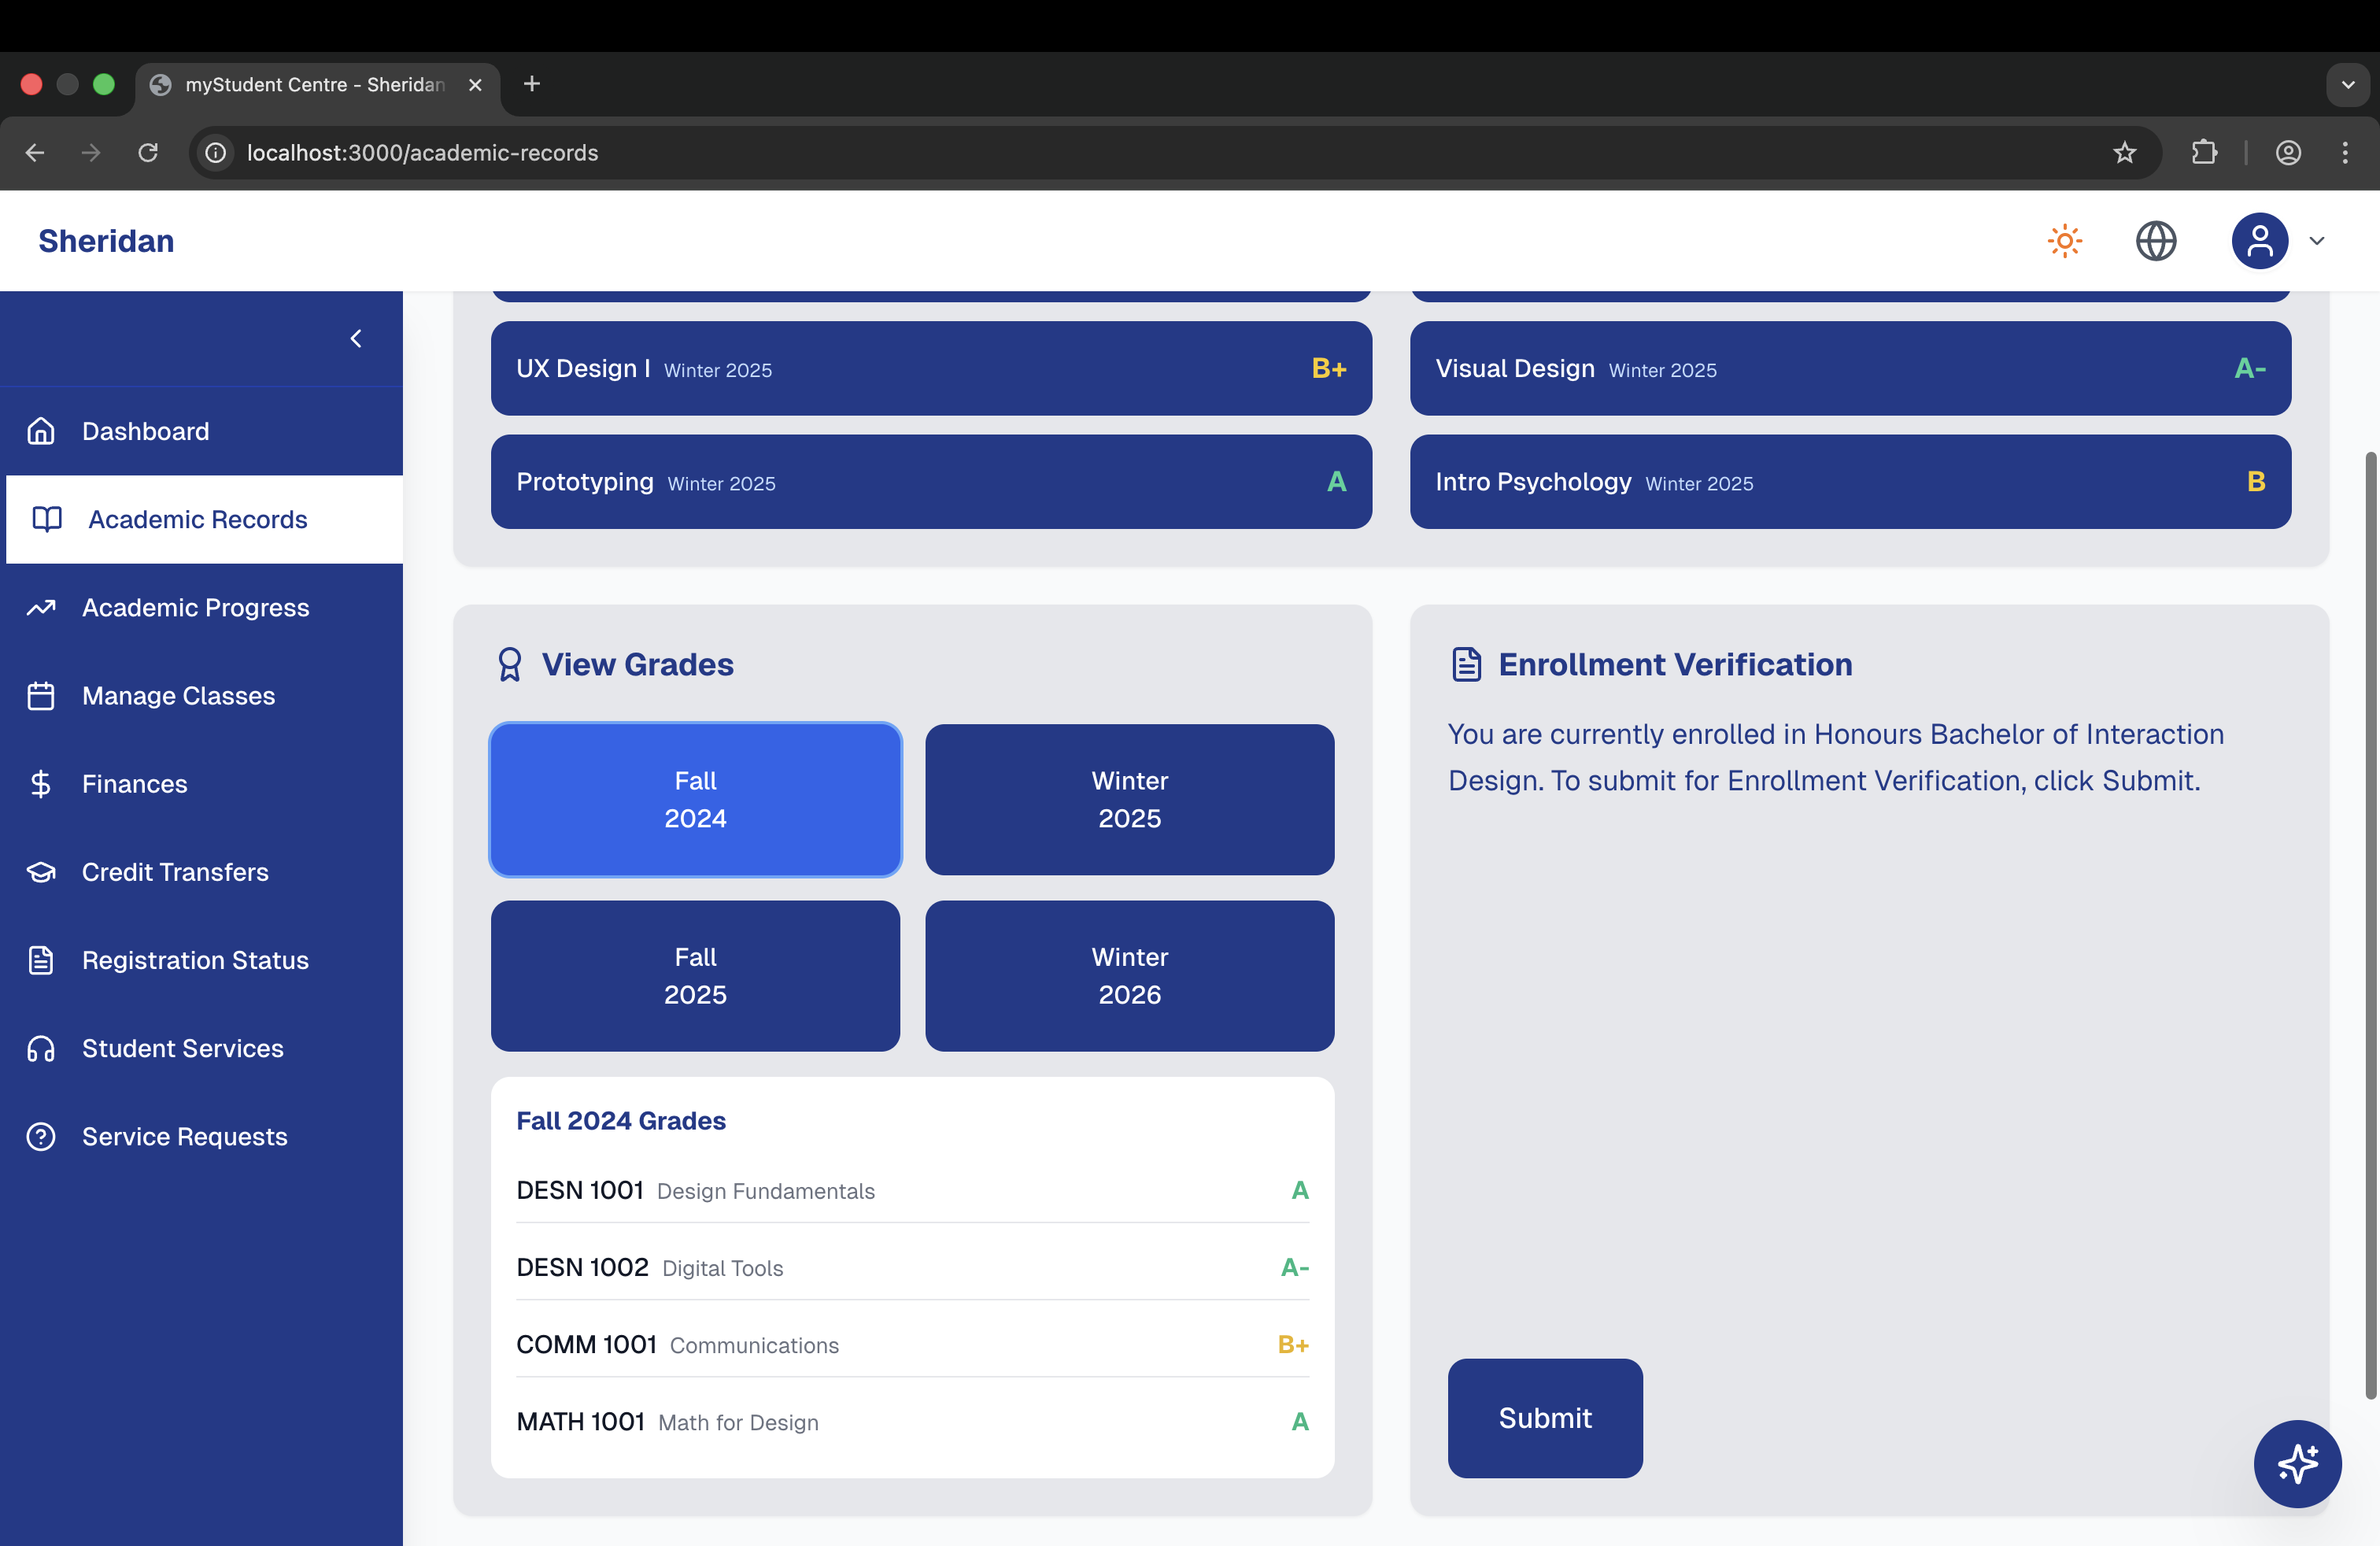
Task: Click the Finances dollar sign icon
Action: coord(41,784)
